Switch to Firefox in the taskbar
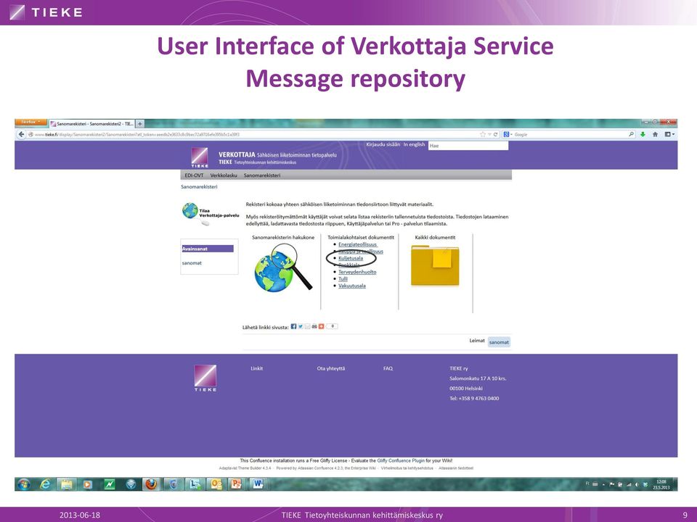The image size is (697, 522). tap(152, 484)
